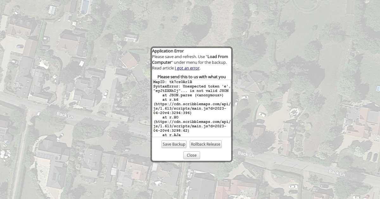Click the "at r.HO" stack trace line
The height and width of the screenshot is (199, 380).
(170, 117)
